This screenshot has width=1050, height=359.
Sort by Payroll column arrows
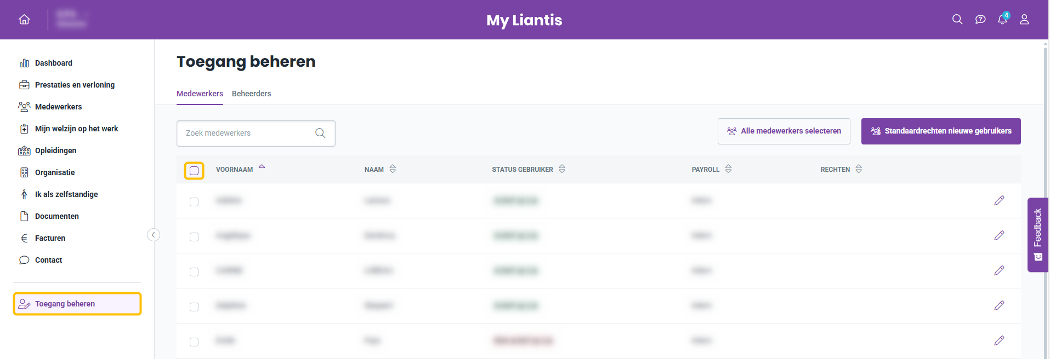tap(728, 169)
